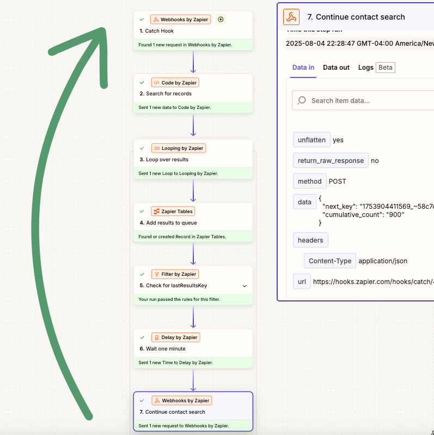Click the unflatten field label
Image resolution: width=434 pixels, height=435 pixels.
pos(311,140)
